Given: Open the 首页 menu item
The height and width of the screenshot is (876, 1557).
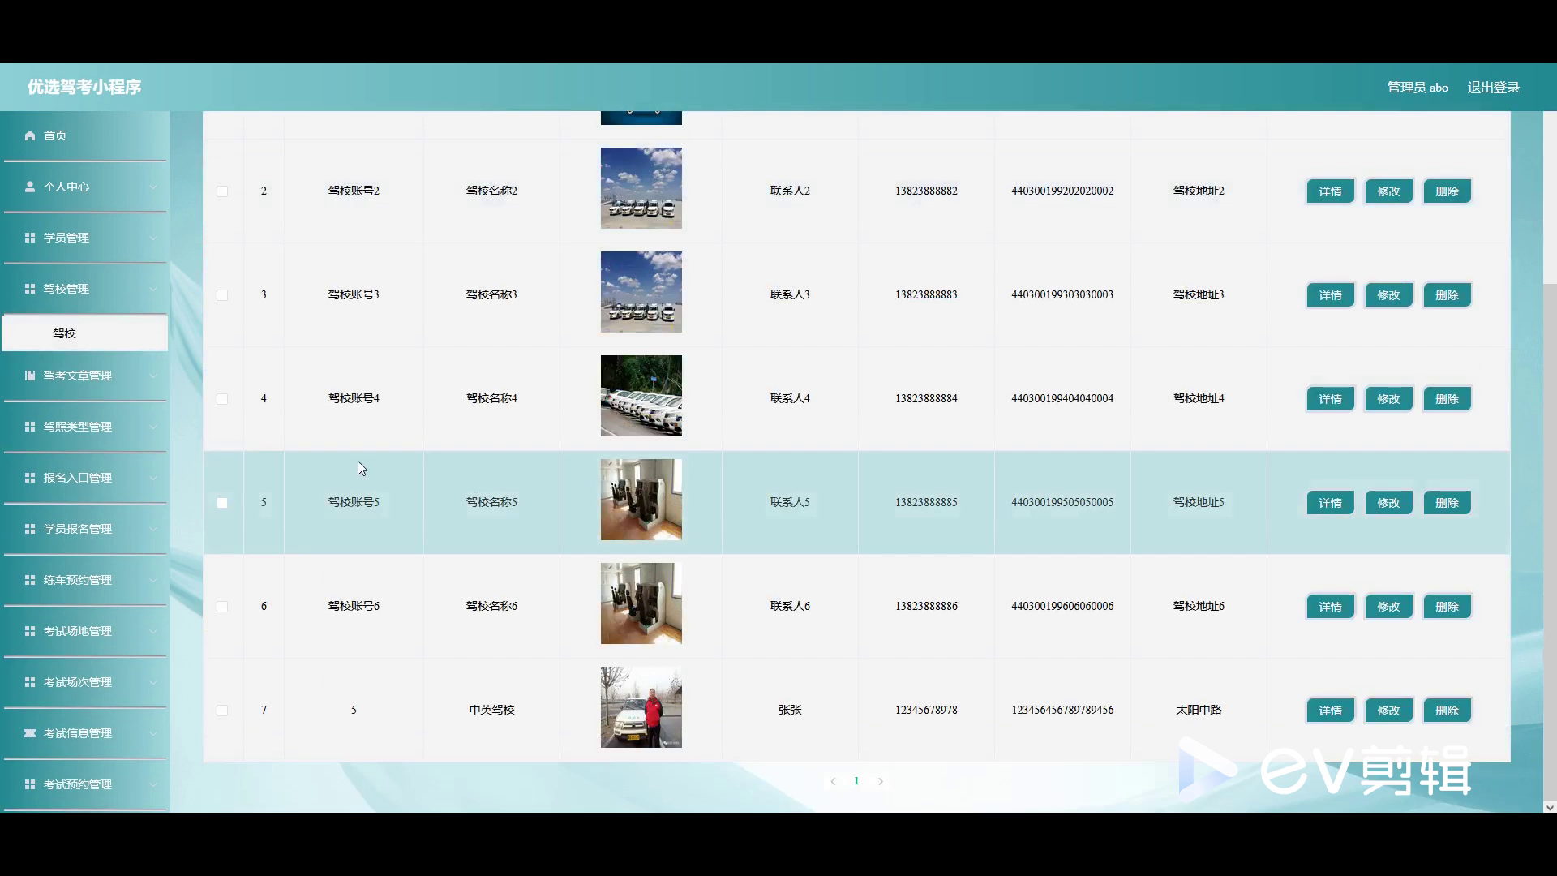Looking at the screenshot, I should point(85,135).
